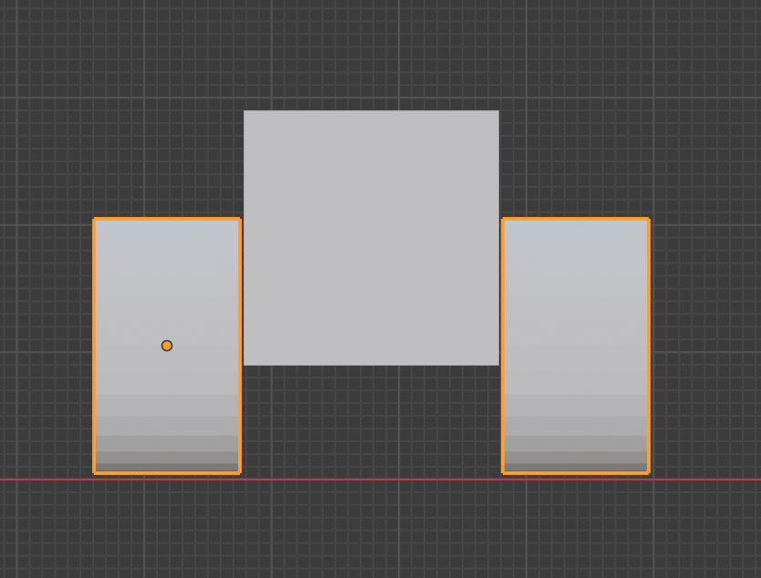761x578 pixels.
Task: Click the top-left corner of the middle box
Action: coord(245,110)
